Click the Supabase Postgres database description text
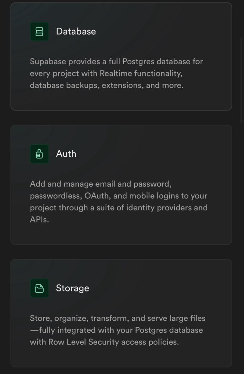This screenshot has width=244, height=374. tap(116, 73)
